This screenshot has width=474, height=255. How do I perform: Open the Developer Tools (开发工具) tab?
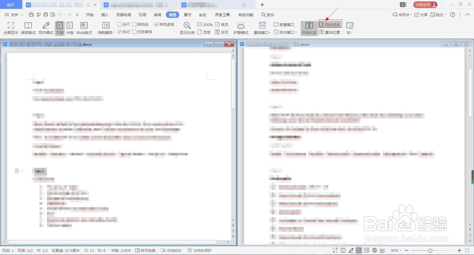coord(222,15)
